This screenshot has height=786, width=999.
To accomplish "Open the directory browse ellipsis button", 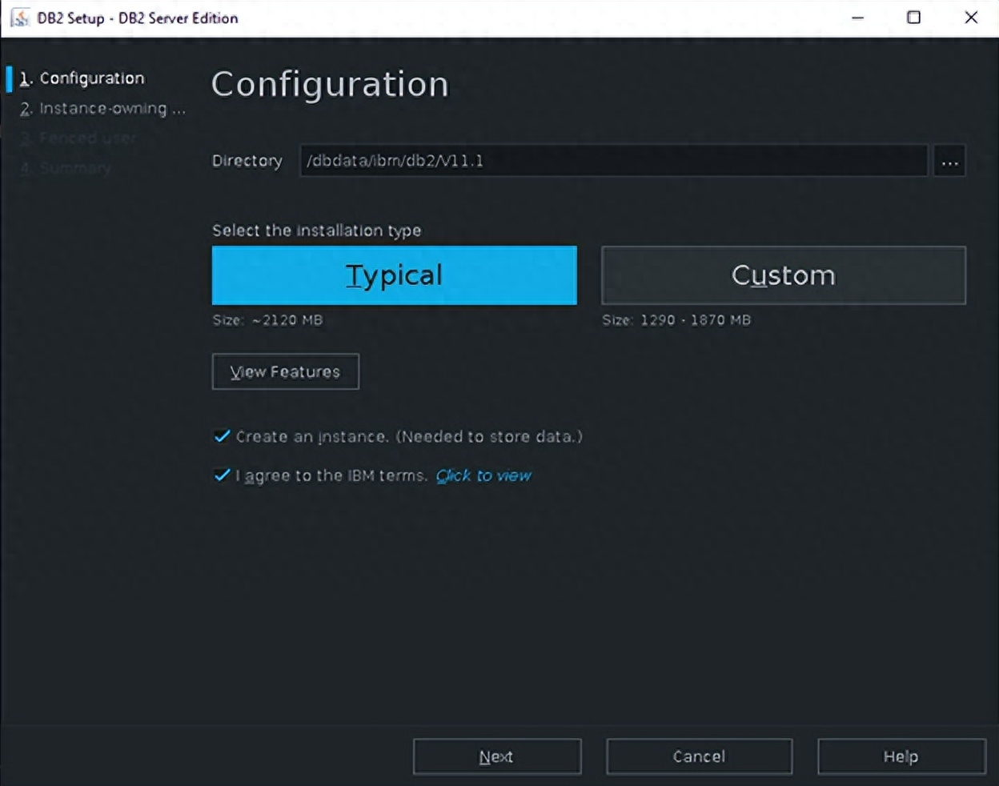I will [949, 161].
